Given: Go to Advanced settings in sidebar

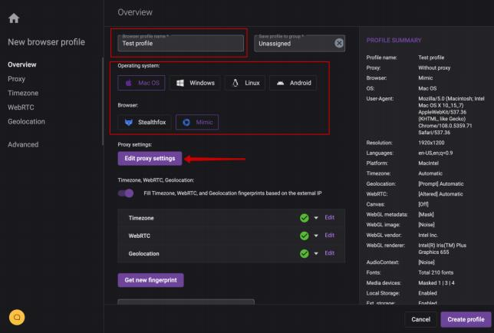Looking at the screenshot, I should click(23, 144).
